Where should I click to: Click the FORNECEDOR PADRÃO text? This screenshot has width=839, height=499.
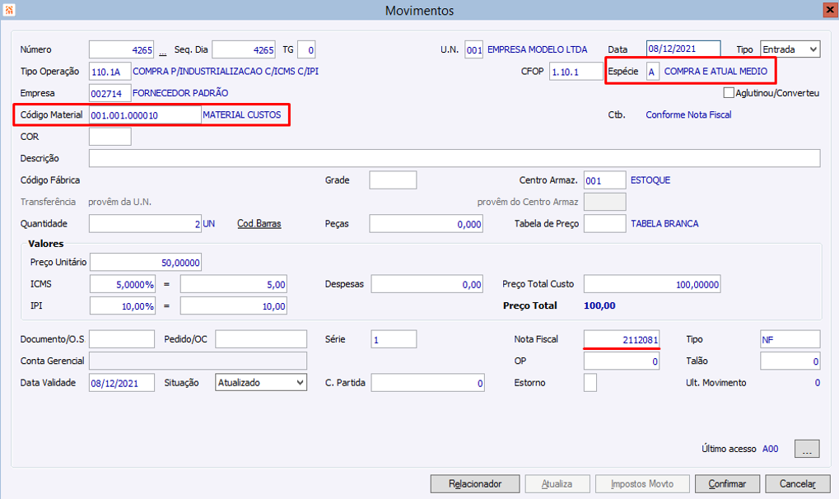coord(180,92)
